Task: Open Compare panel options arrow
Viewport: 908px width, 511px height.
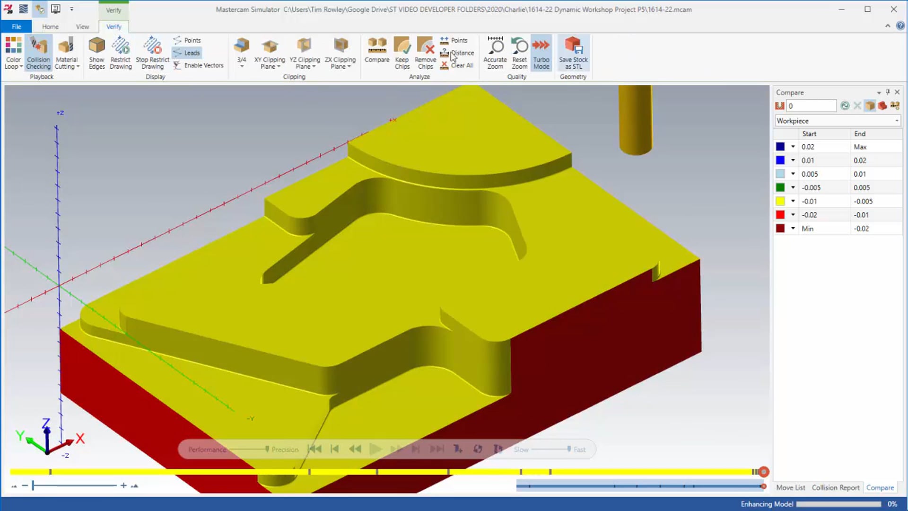Action: [879, 92]
